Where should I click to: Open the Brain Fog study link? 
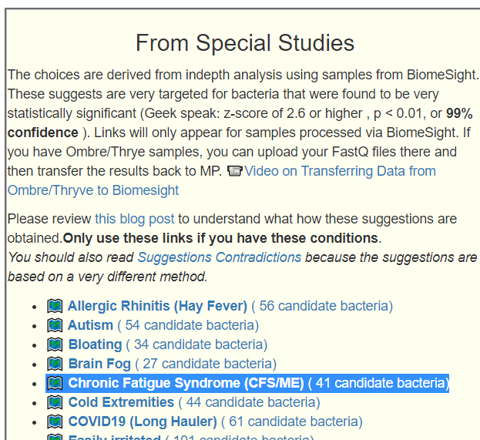pos(99,364)
